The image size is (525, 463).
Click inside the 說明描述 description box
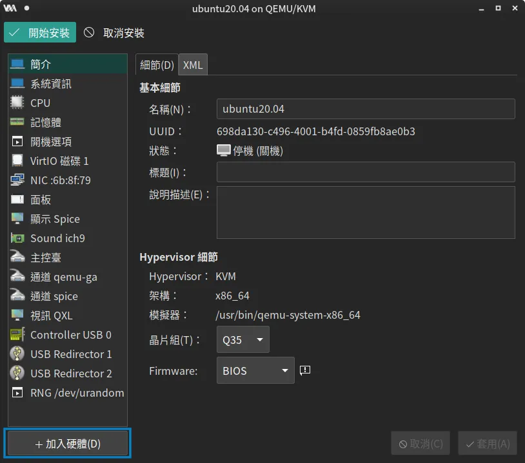pos(365,213)
